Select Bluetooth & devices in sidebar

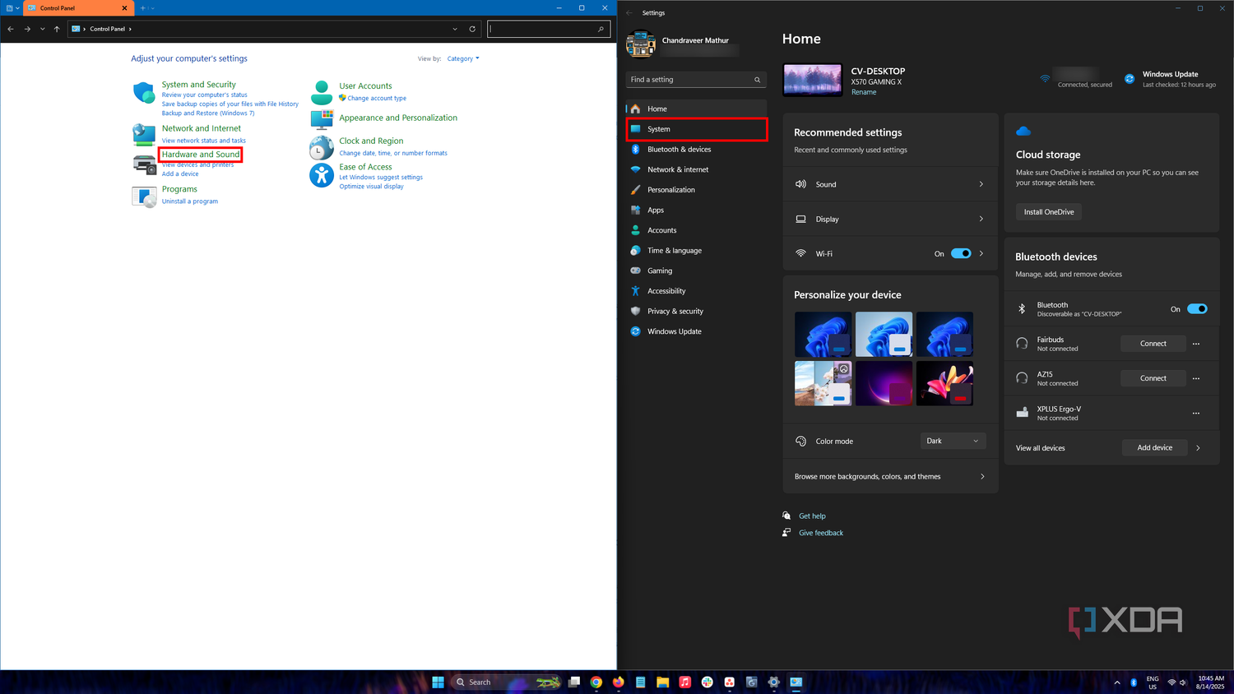(x=697, y=150)
